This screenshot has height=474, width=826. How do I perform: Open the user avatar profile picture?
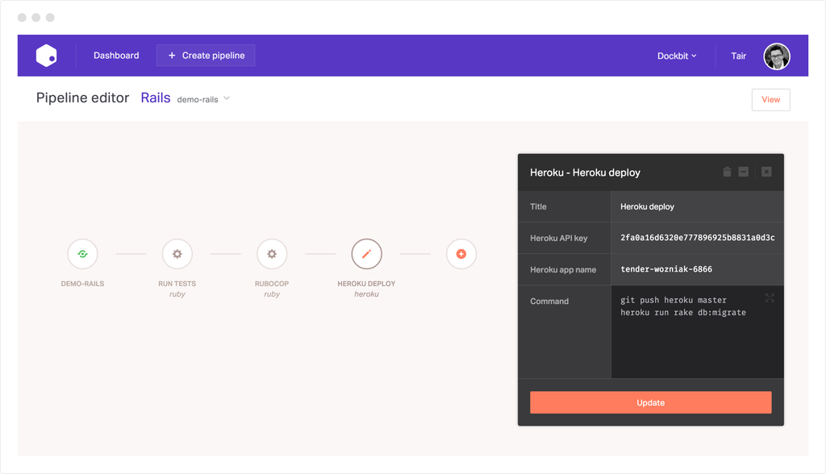tap(777, 56)
